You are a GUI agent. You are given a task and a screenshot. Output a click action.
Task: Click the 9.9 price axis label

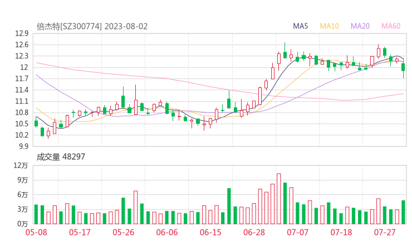(x=23, y=146)
